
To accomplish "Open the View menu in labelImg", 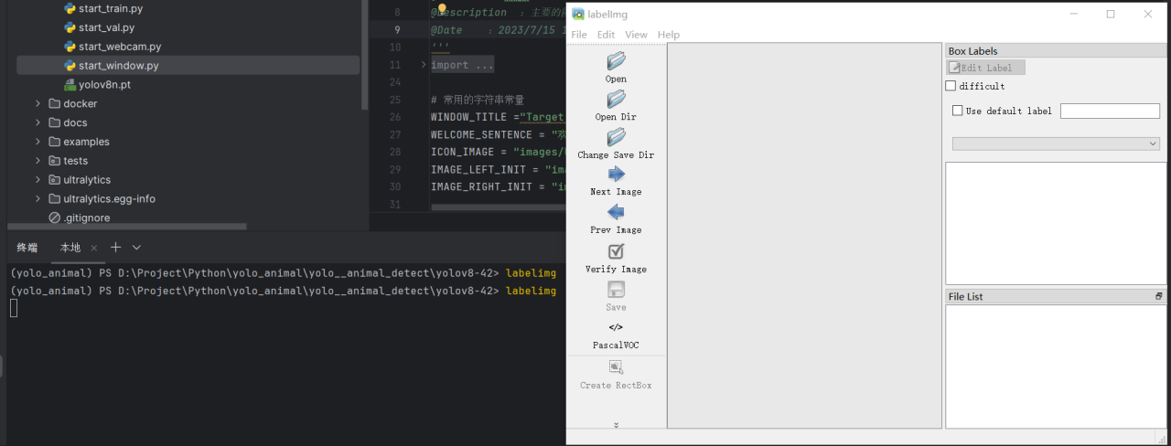I will point(636,35).
